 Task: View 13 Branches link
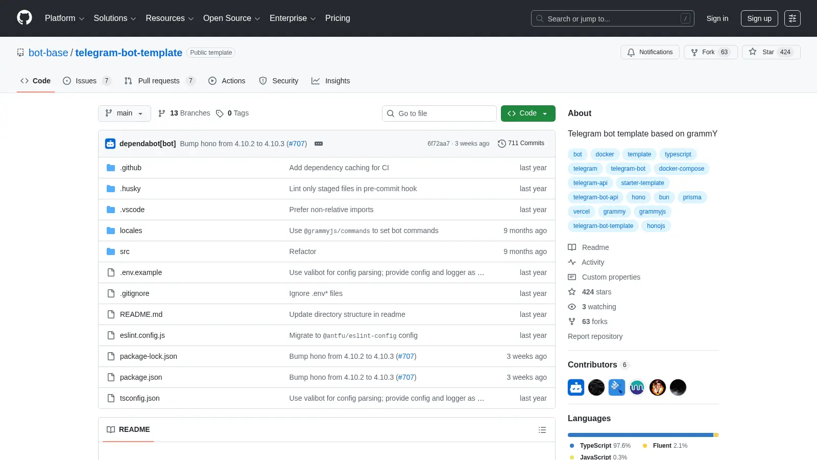(184, 113)
